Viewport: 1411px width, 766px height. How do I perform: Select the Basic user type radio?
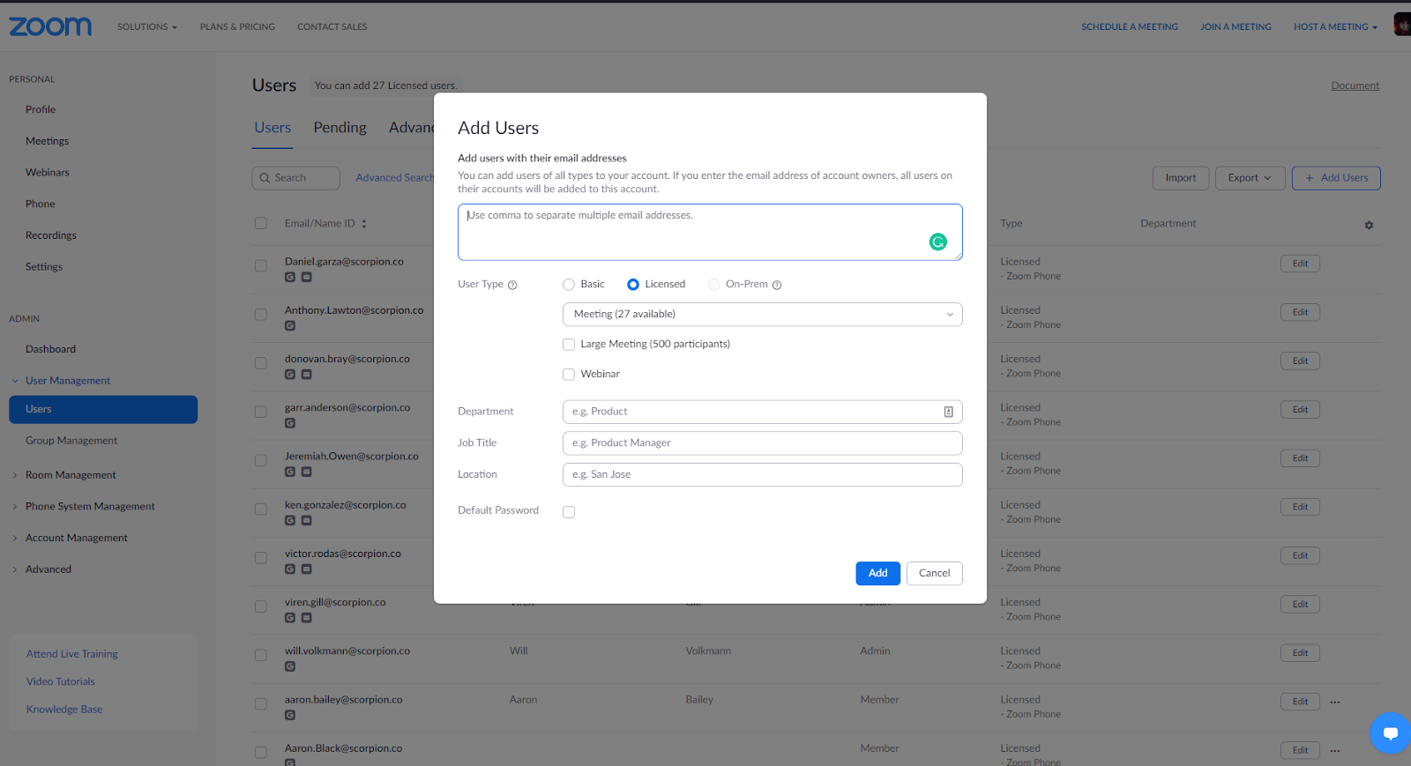click(x=569, y=285)
